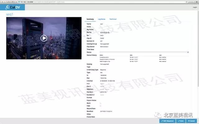This screenshot has height=124, width=199.
Task: Click the In & Out timecode value
Action: tap(107, 81)
